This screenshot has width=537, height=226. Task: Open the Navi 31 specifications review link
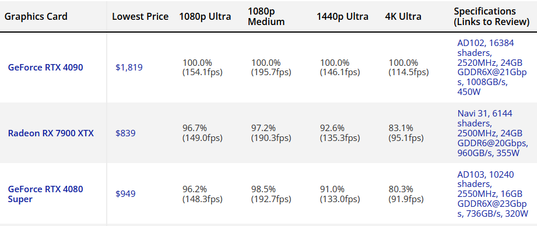pyautogui.click(x=490, y=133)
